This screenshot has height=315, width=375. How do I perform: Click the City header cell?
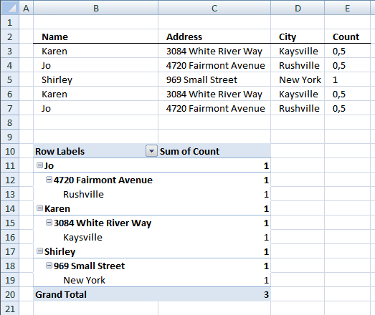(298, 37)
